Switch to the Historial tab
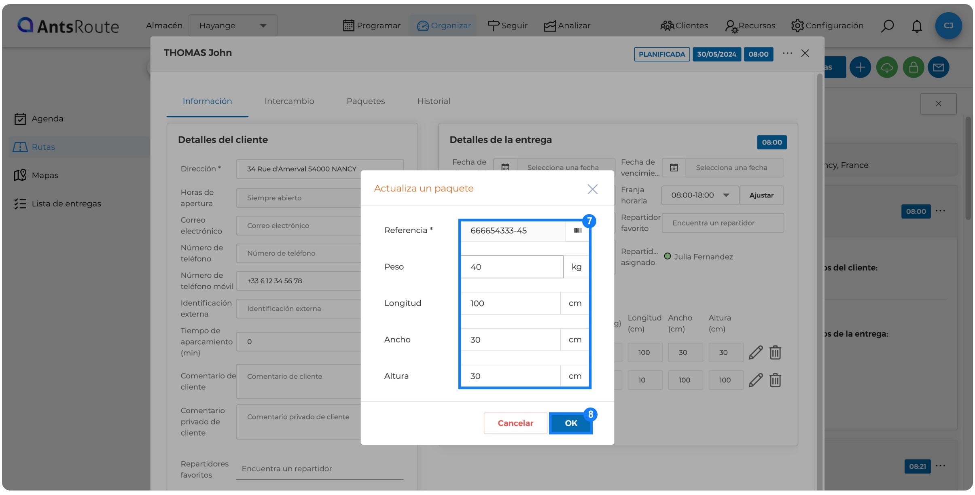The image size is (975, 495). click(434, 101)
